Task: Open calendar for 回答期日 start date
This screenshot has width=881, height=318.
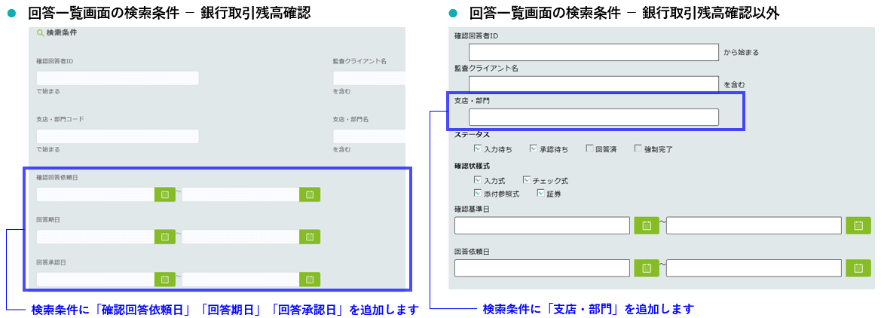Action: [164, 237]
